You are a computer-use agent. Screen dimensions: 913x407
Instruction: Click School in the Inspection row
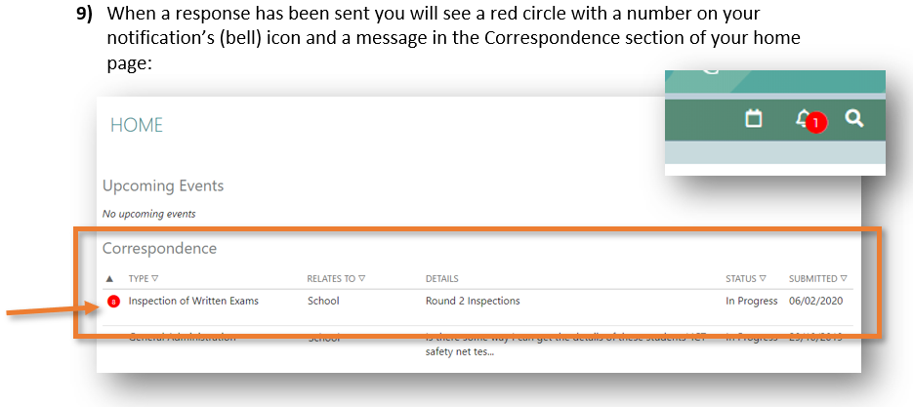click(x=323, y=301)
